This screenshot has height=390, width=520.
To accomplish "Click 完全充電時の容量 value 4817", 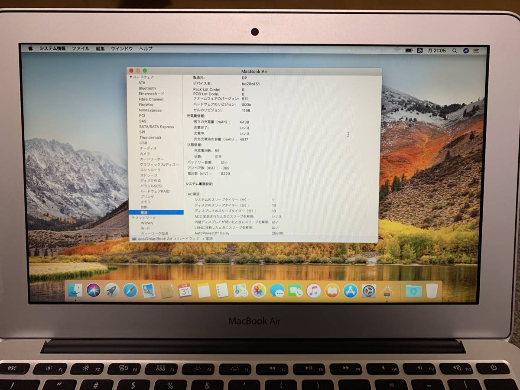I will (x=244, y=140).
